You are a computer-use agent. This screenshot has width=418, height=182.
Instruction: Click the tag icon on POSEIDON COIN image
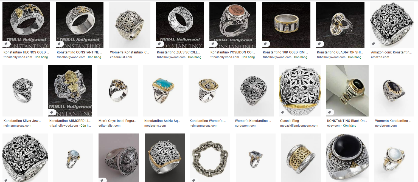[x=214, y=44]
